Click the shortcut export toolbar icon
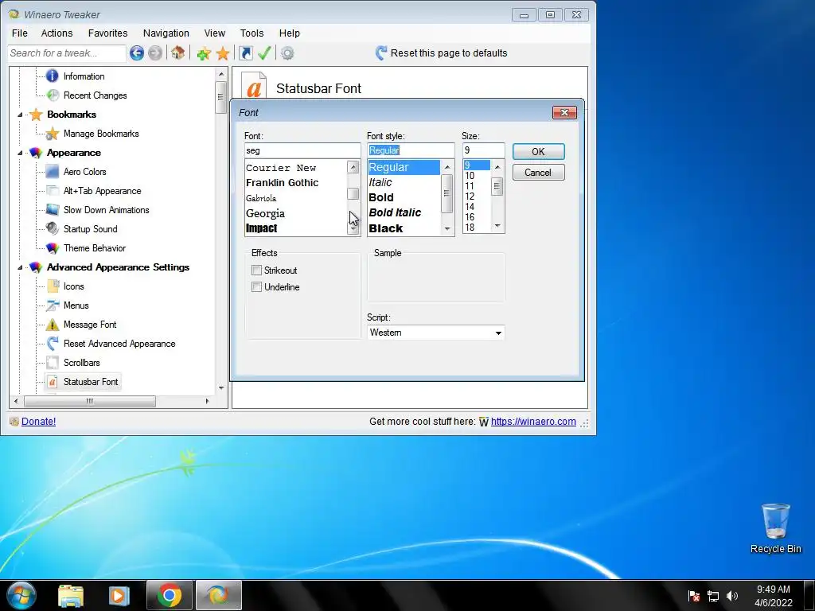 pos(245,53)
